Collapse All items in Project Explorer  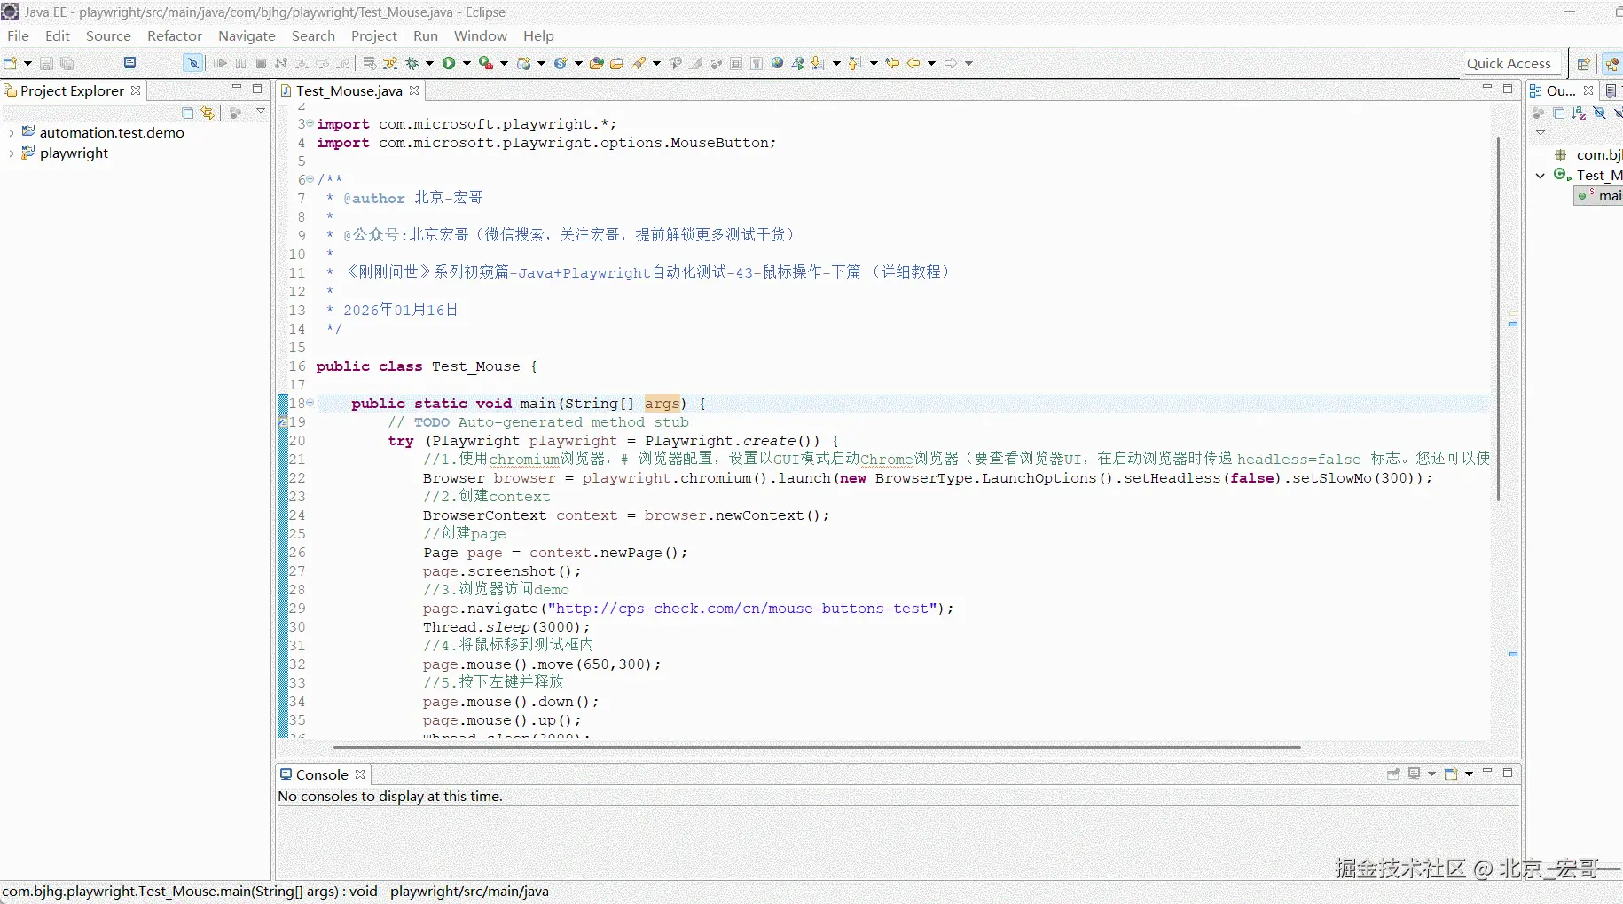(187, 113)
